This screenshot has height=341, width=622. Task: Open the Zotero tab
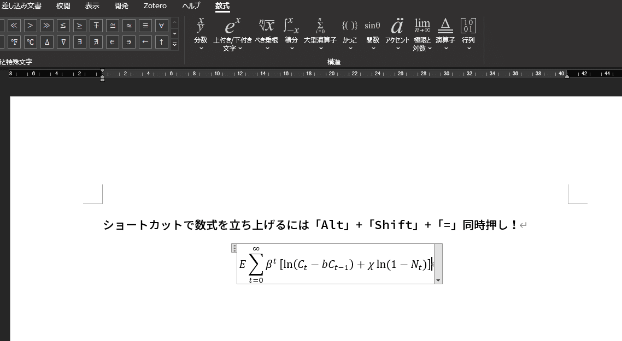click(155, 6)
